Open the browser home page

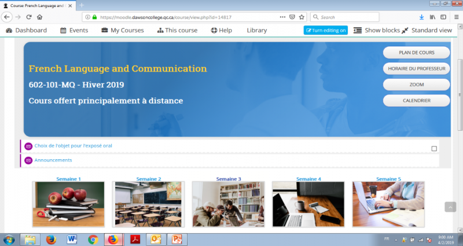(x=39, y=17)
